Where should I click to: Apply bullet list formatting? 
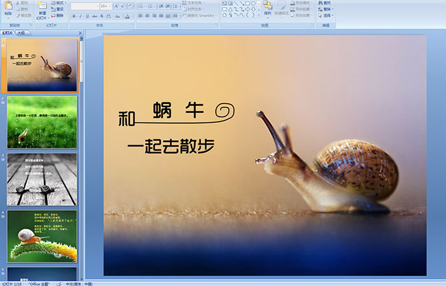(142, 6)
